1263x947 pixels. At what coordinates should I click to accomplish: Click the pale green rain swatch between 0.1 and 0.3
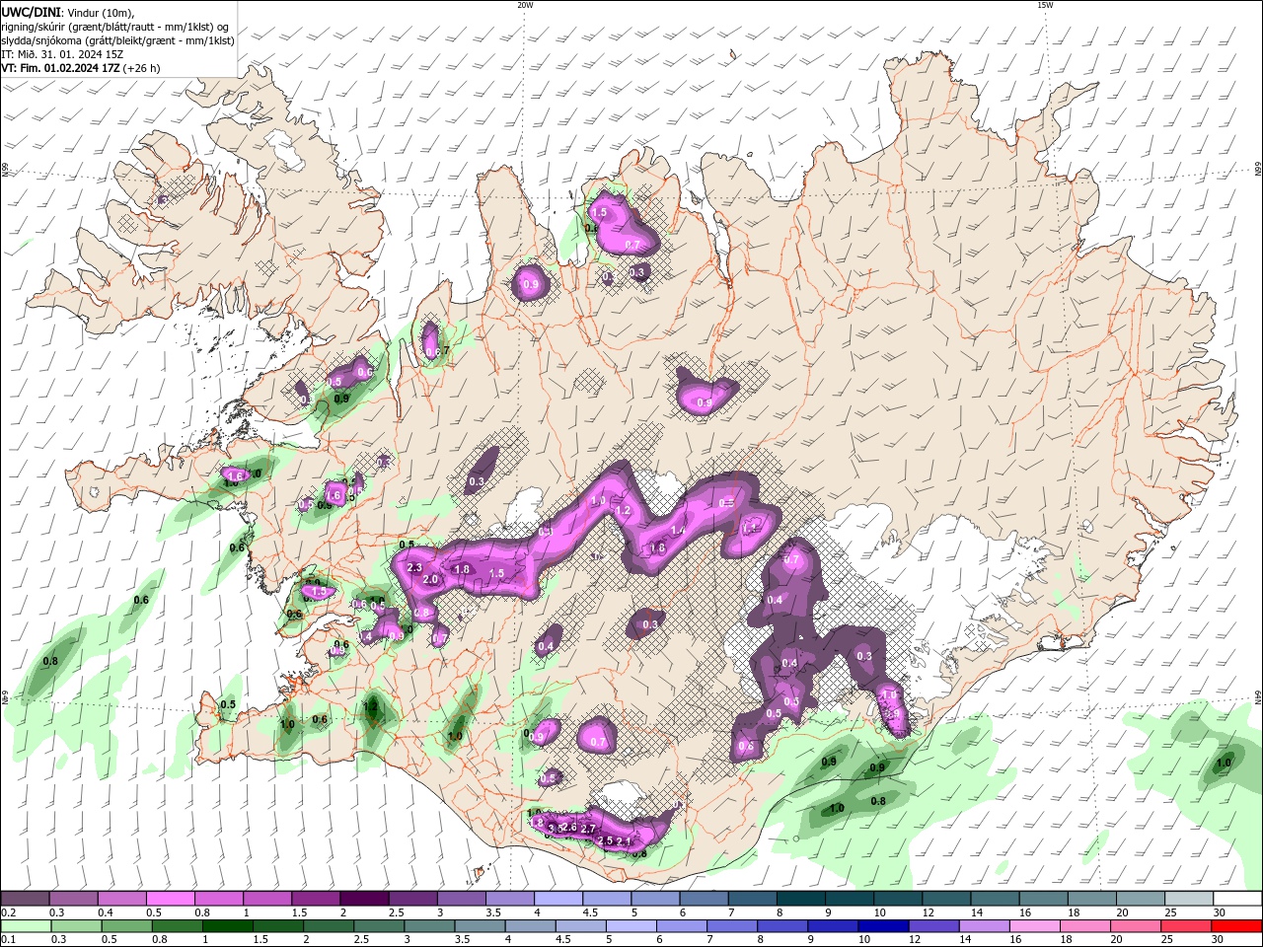click(x=26, y=926)
